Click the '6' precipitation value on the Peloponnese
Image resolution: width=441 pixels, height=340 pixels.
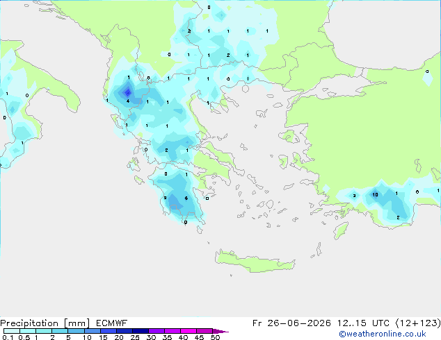click(x=186, y=198)
